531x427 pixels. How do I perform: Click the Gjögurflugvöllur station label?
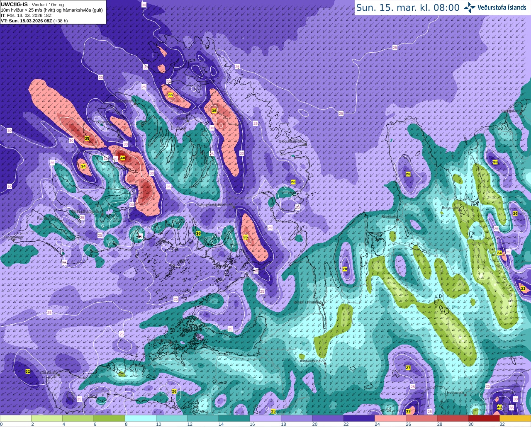(292, 141)
